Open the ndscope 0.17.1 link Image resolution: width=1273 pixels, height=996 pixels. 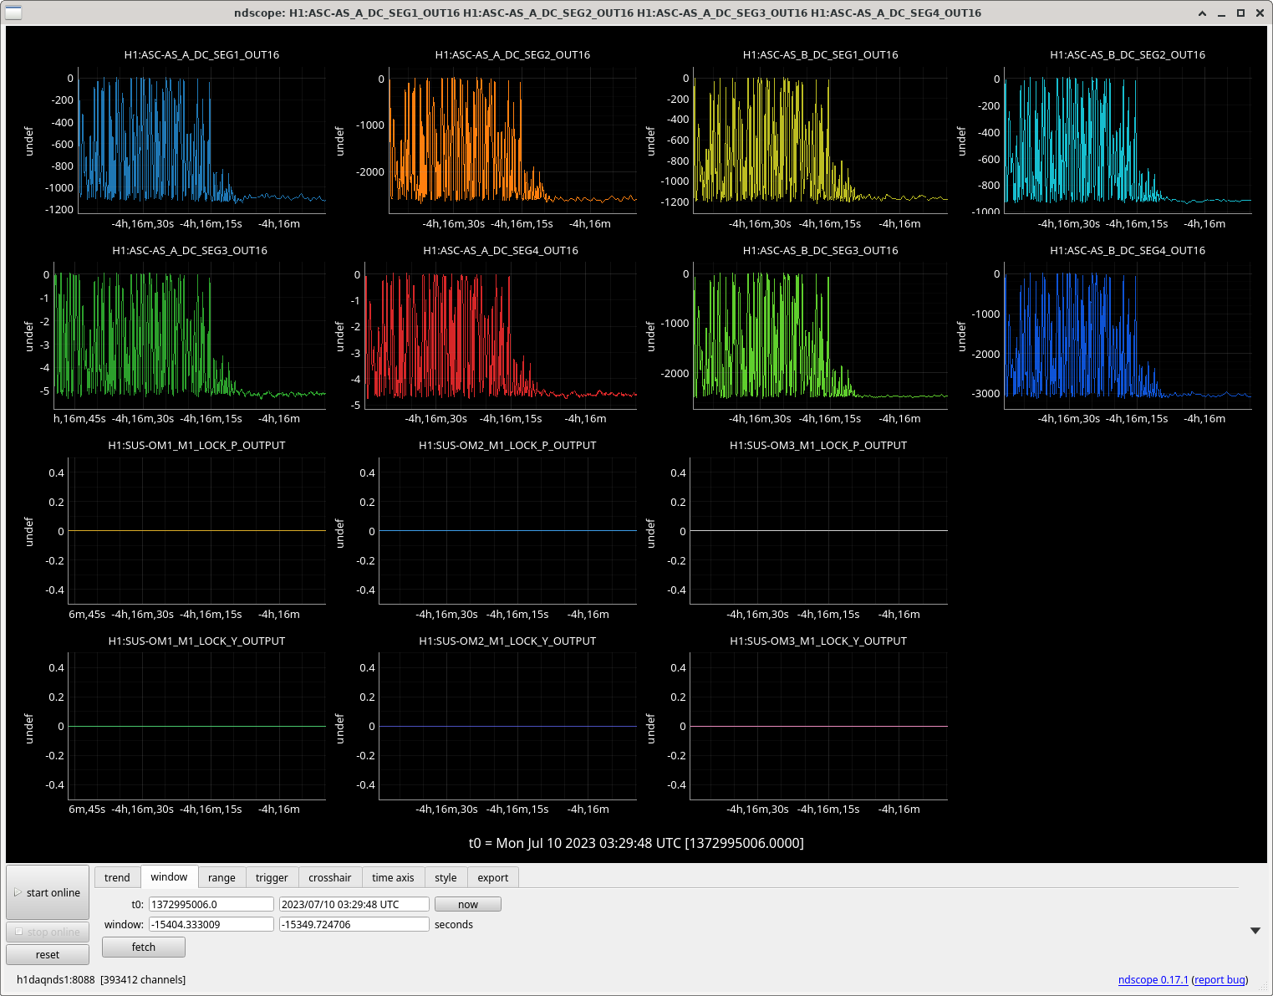tap(1153, 979)
